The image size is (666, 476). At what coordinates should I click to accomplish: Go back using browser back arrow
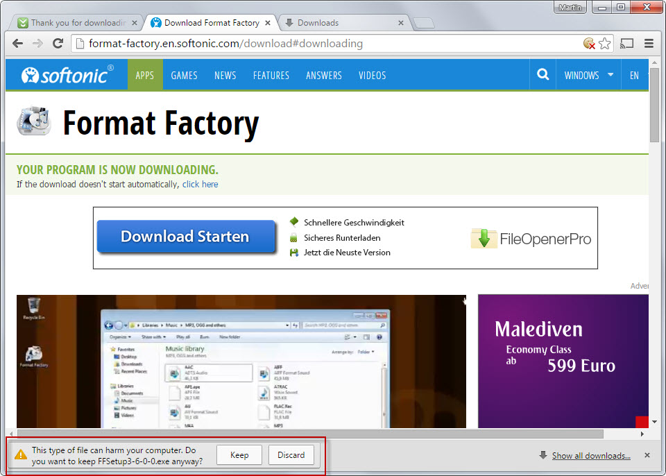pyautogui.click(x=17, y=43)
